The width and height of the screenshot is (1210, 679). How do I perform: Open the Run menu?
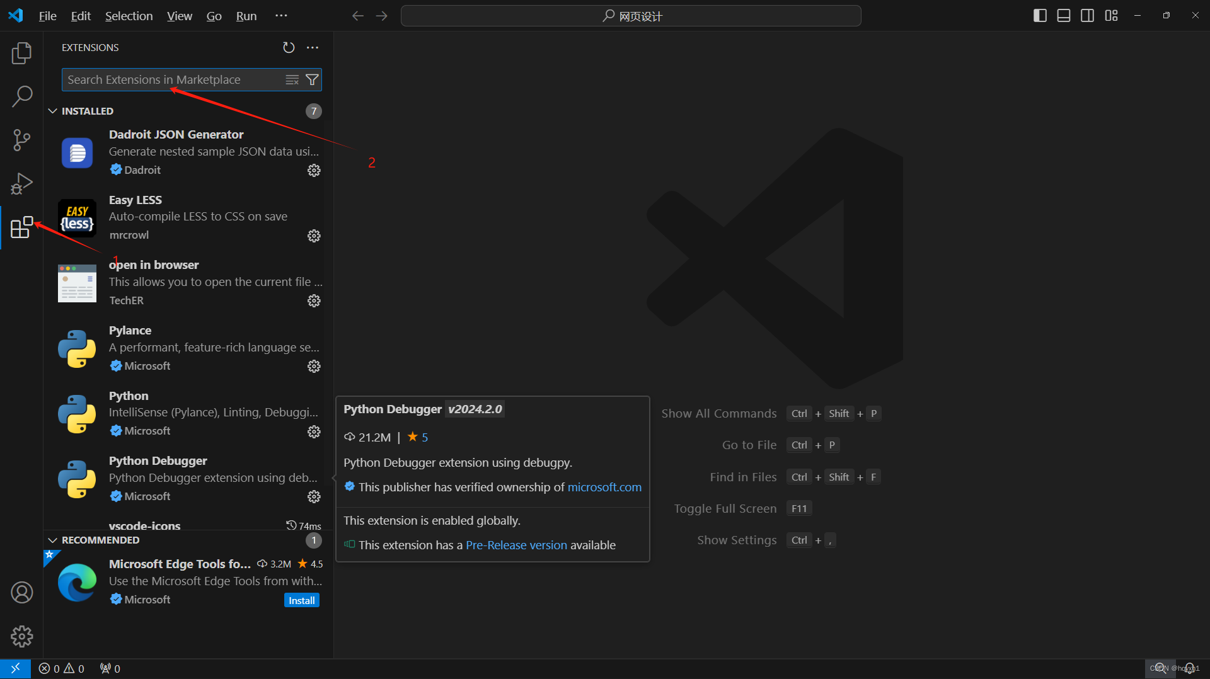click(x=246, y=16)
